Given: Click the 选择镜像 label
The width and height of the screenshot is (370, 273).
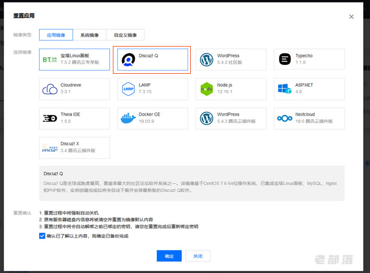Looking at the screenshot, I should 22,52.
